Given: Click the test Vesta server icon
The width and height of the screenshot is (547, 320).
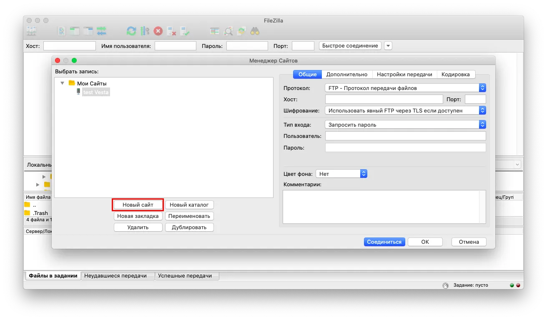Looking at the screenshot, I should click(x=78, y=92).
